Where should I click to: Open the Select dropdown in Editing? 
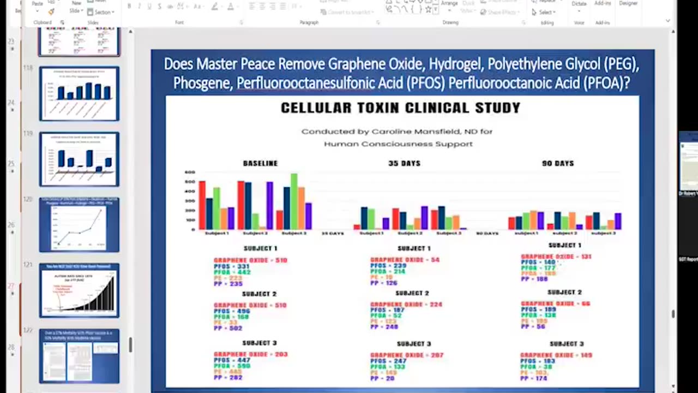[544, 12]
